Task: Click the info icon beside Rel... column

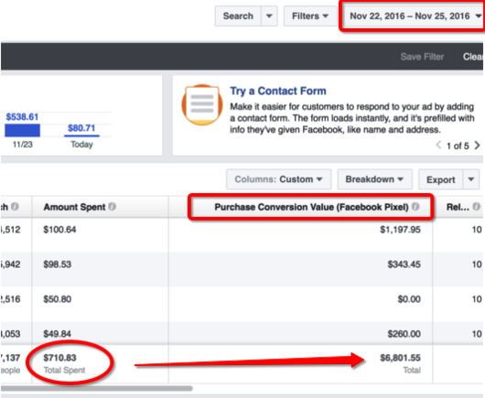Action: [x=477, y=207]
